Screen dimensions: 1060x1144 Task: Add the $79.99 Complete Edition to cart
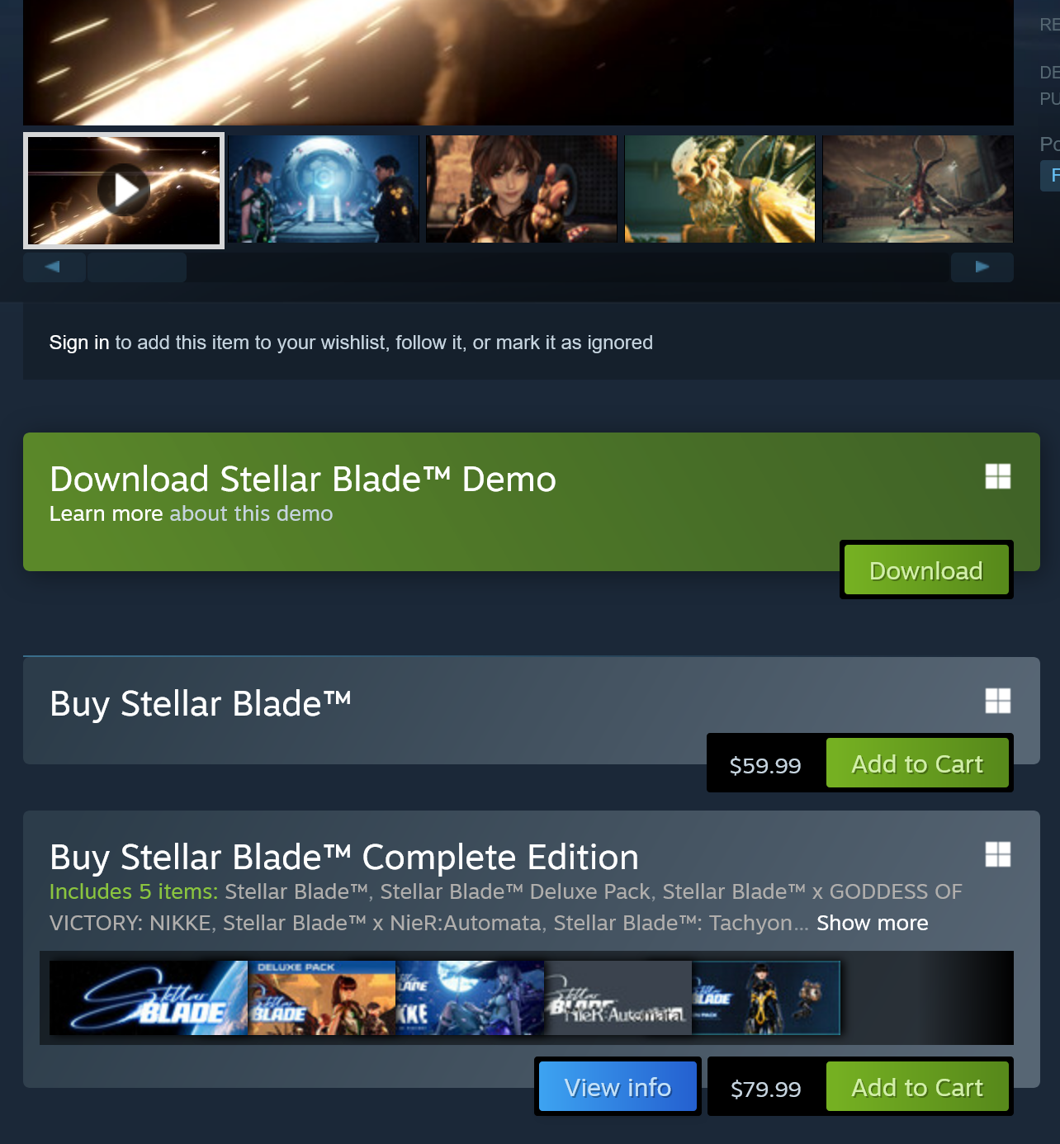point(917,1087)
